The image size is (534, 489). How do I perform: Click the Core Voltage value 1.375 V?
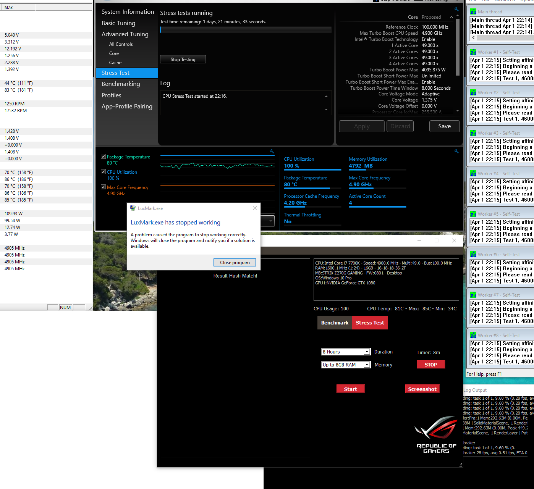[x=429, y=100]
